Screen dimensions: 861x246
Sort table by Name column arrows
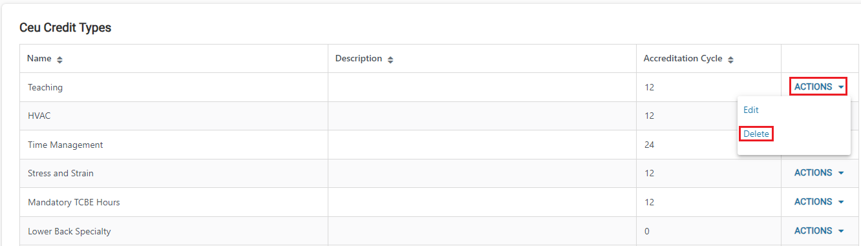[x=60, y=59]
